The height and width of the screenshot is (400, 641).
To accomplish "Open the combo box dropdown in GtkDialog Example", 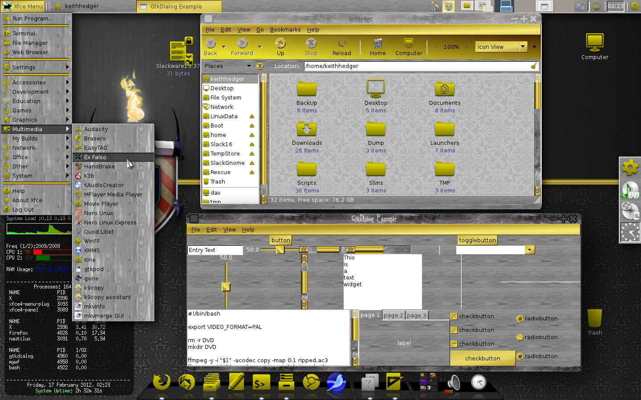I will click(x=530, y=250).
